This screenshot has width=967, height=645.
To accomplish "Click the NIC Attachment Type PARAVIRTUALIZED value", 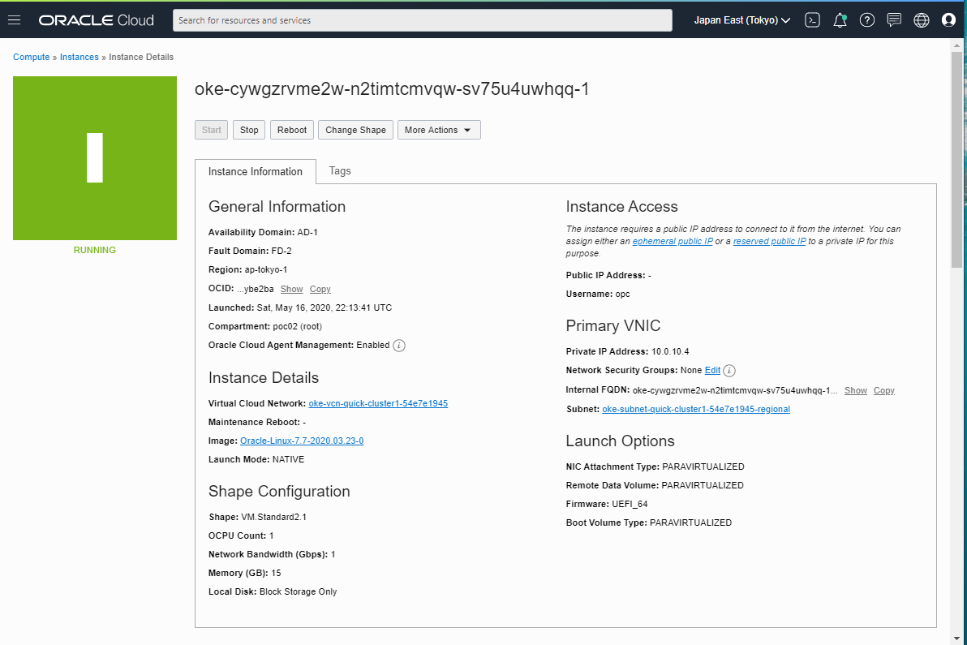I will coord(703,467).
